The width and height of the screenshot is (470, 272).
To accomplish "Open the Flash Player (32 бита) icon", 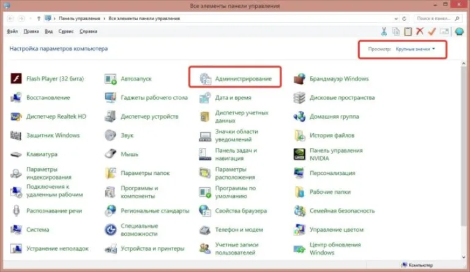I will (16, 79).
